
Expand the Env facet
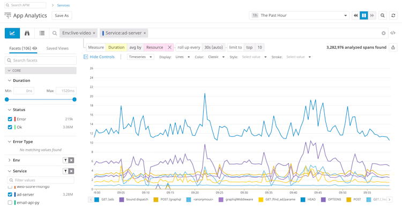click(10, 160)
